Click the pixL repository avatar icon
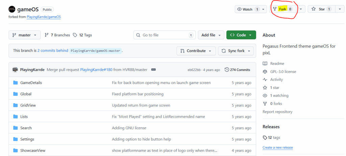This screenshot has width=346, height=156. click(x=12, y=9)
